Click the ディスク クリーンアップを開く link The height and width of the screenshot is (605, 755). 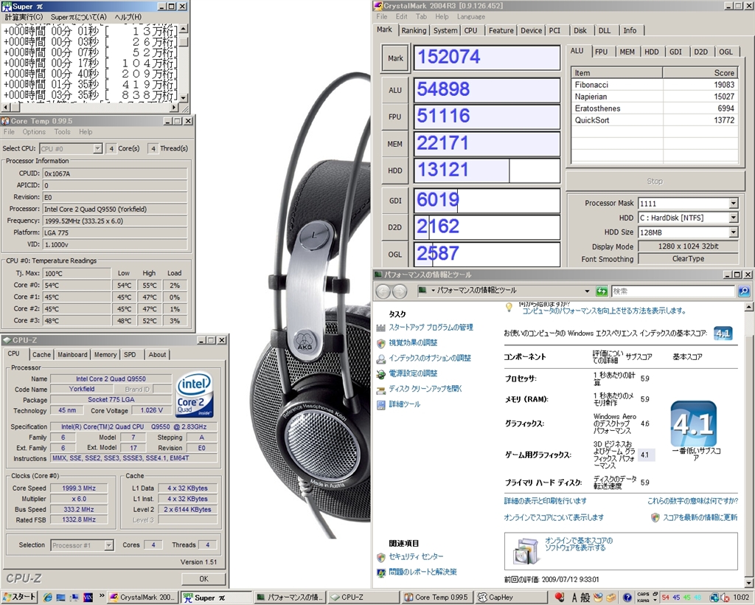click(x=425, y=389)
